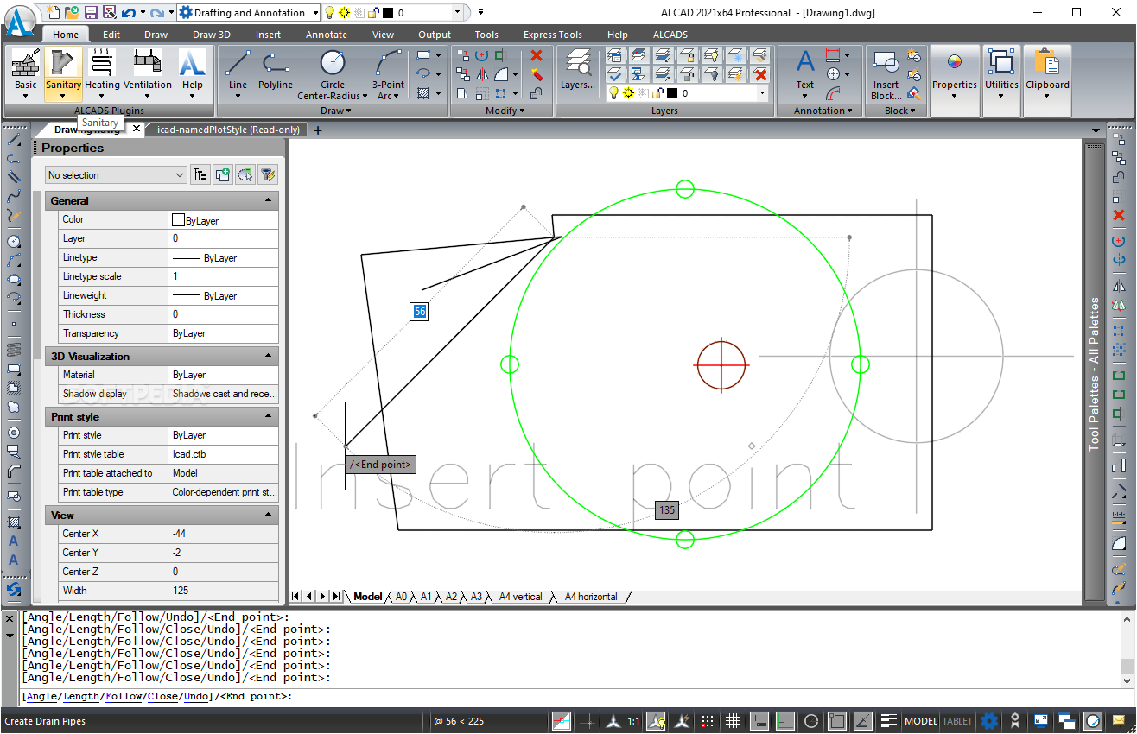The width and height of the screenshot is (1137, 734).
Task: Toggle polar tracking in status bar
Action: (811, 721)
